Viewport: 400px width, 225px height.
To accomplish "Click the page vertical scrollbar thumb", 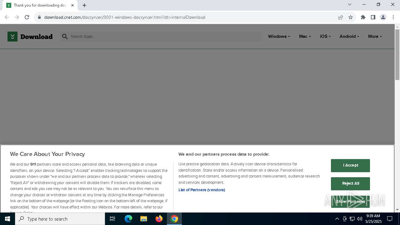I will (397, 55).
